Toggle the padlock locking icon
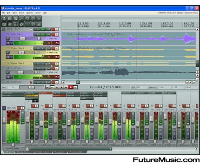 39,24
